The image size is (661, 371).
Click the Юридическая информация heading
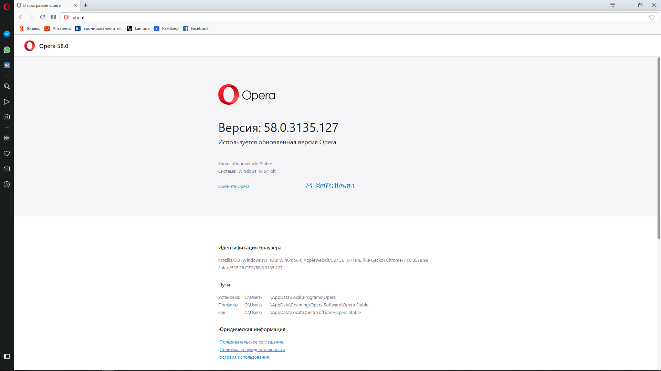click(252, 329)
